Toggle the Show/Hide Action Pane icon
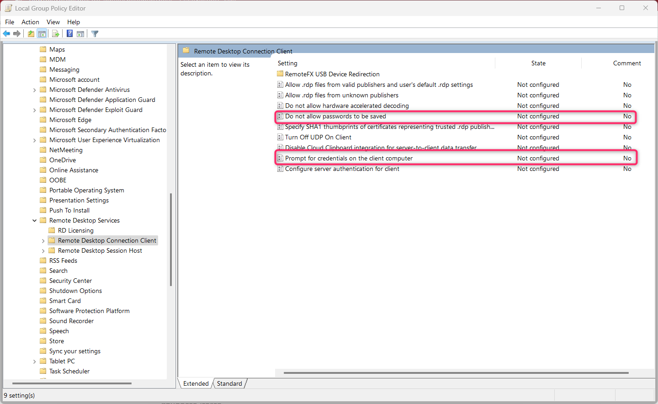This screenshot has height=404, width=658. (80, 33)
